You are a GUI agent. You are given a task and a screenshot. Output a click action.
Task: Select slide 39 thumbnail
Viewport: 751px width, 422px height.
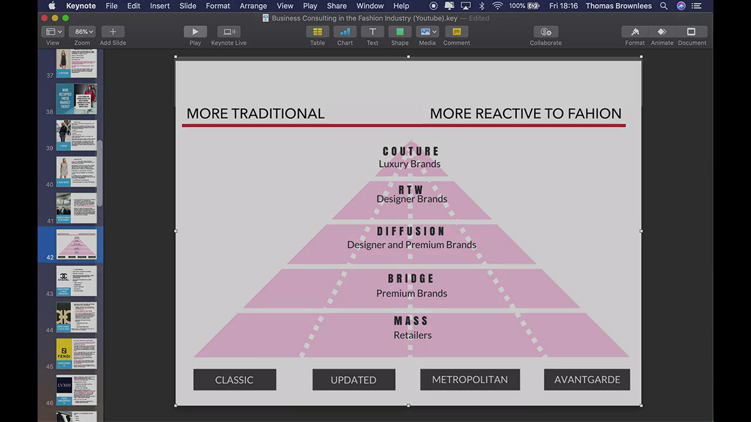tap(76, 135)
